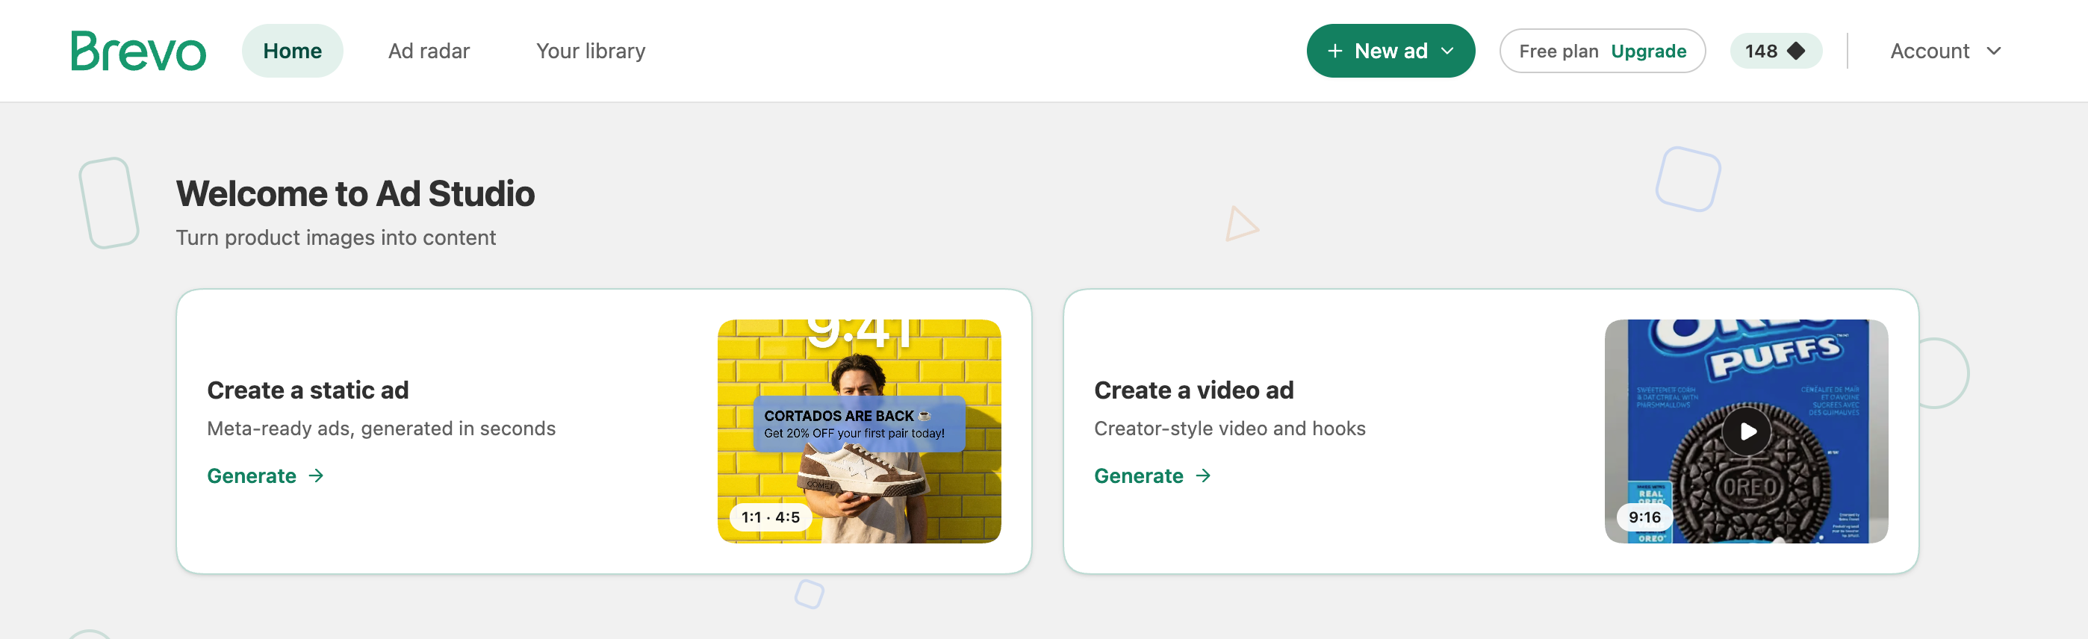2088x639 pixels.
Task: Expand the New ad dropdown chevron
Action: click(x=1447, y=51)
